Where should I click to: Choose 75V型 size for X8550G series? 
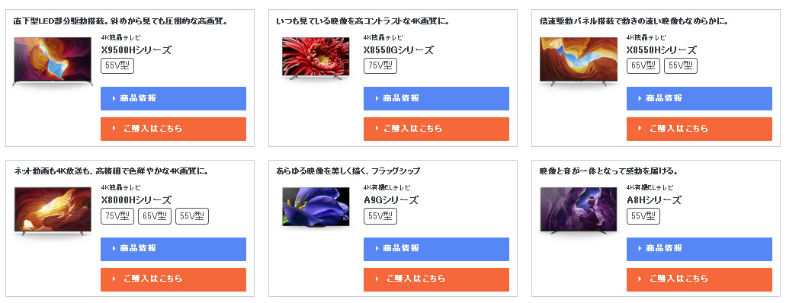[380, 65]
